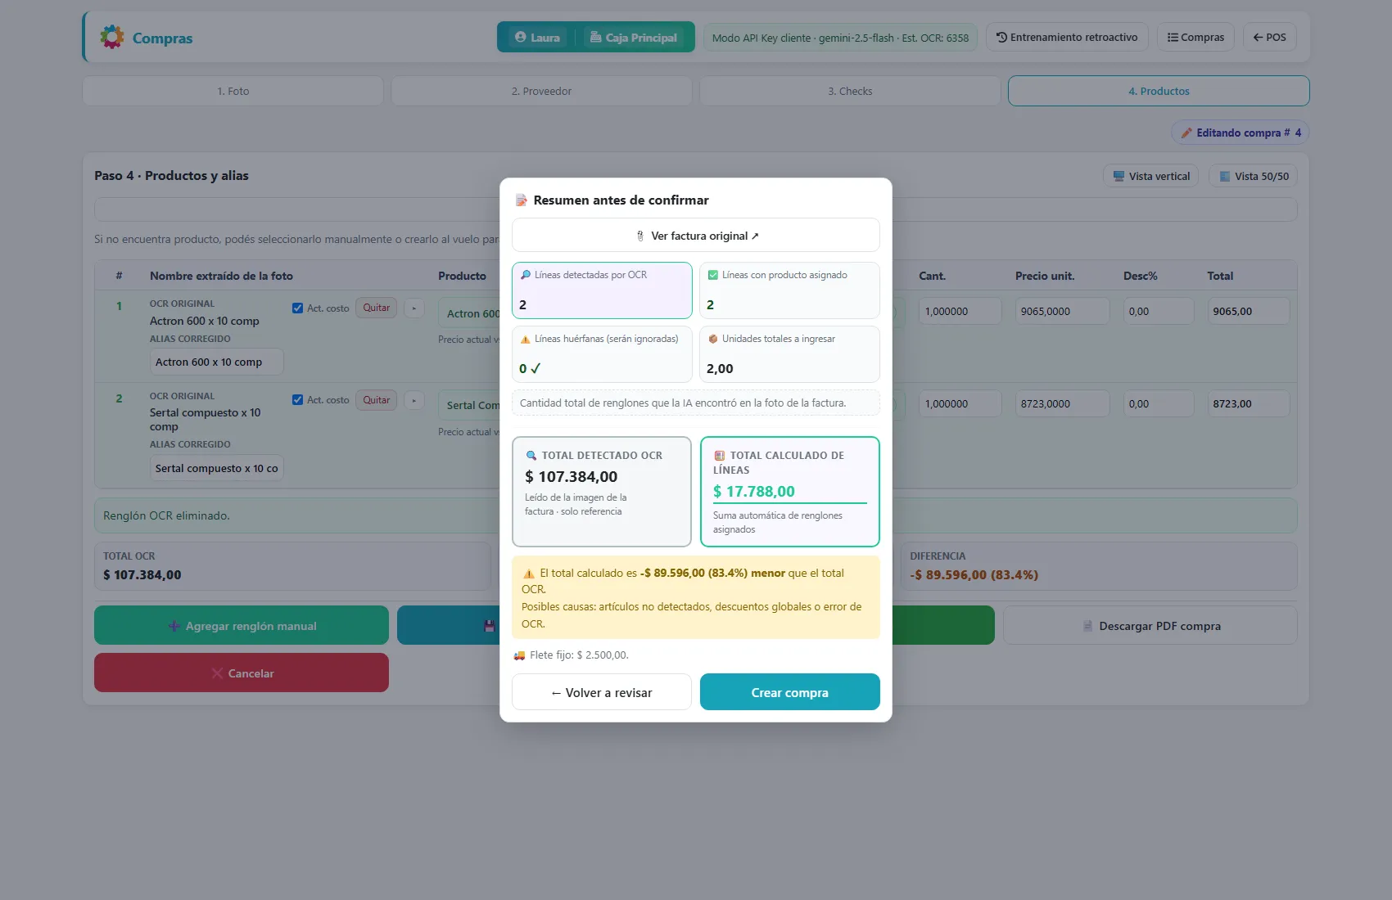Confirm with Crear compra button
The width and height of the screenshot is (1392, 900).
tap(789, 692)
